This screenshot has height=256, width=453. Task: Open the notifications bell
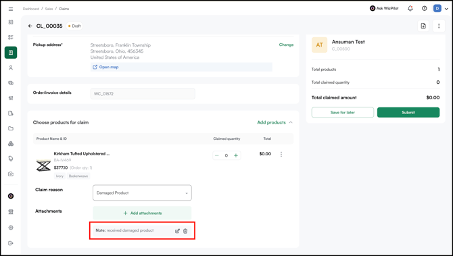pos(410,8)
